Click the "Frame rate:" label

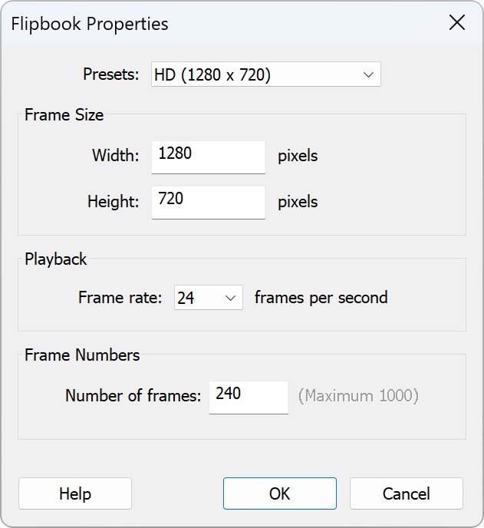pos(120,297)
